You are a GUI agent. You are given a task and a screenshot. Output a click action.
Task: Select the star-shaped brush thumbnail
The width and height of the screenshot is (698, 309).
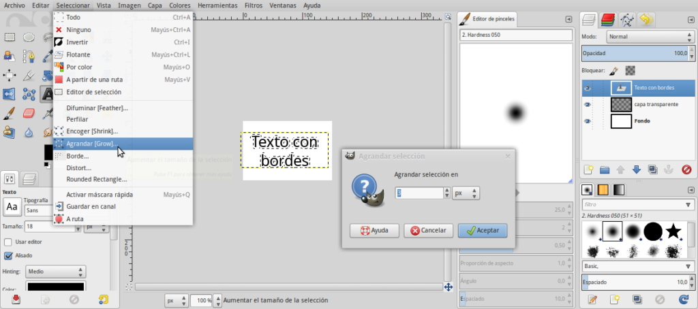675,231
